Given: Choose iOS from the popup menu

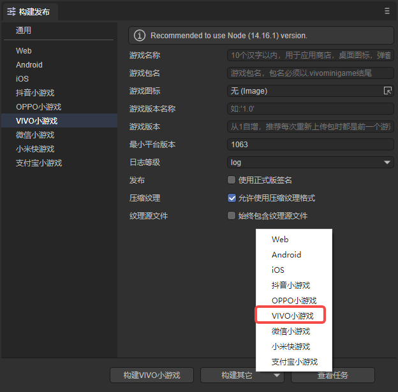Looking at the screenshot, I should click(294, 270).
